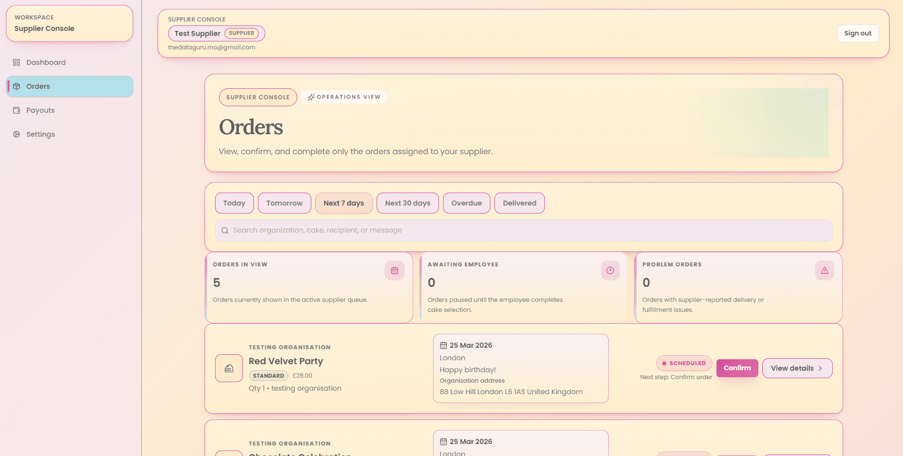Switch to Next 30 days filter
The width and height of the screenshot is (903, 456).
tap(408, 203)
